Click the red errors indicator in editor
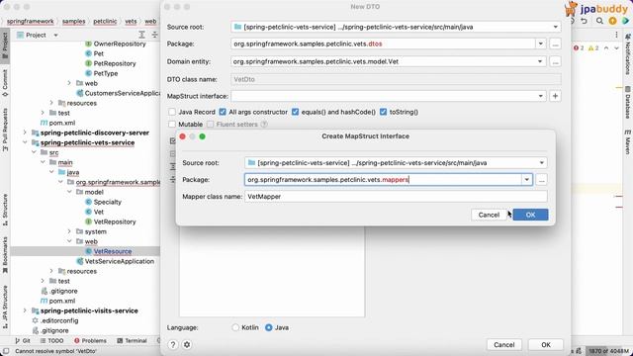 coord(579,48)
